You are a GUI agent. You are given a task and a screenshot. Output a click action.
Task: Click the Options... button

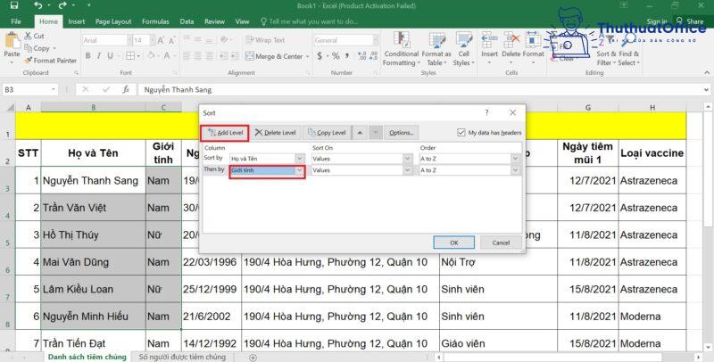point(401,133)
